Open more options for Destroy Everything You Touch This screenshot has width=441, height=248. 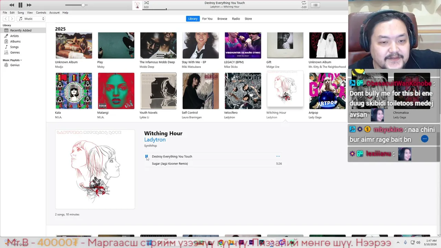click(278, 156)
